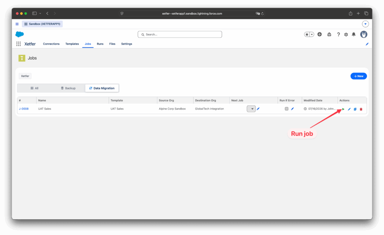Open the Next Job dropdown
Image resolution: width=384 pixels, height=235 pixels.
click(251, 109)
